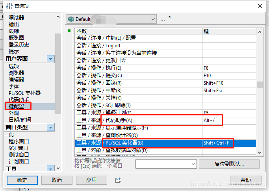
Task: Click the 首选项 sliders icon in the title bar
Action: tap(9, 6)
